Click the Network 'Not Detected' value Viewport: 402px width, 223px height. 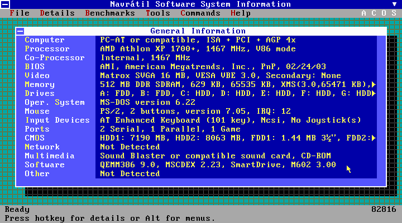(130, 147)
